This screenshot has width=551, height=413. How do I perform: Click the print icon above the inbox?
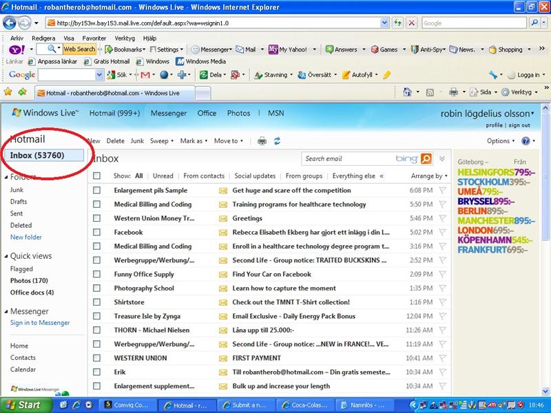click(x=262, y=141)
